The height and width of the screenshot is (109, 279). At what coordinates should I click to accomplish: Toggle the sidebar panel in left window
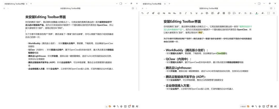pyautogui.click(x=121, y=4)
